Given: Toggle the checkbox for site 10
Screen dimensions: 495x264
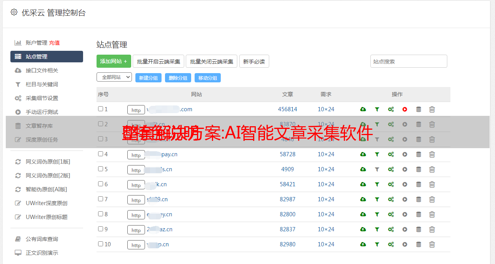Looking at the screenshot, I should 100,244.
